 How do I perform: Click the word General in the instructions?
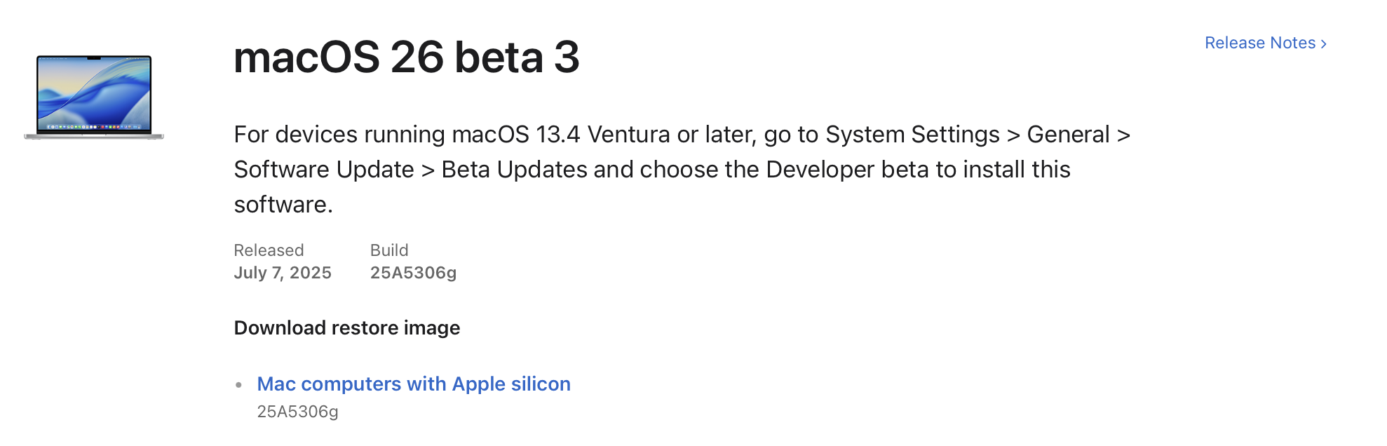point(1068,135)
